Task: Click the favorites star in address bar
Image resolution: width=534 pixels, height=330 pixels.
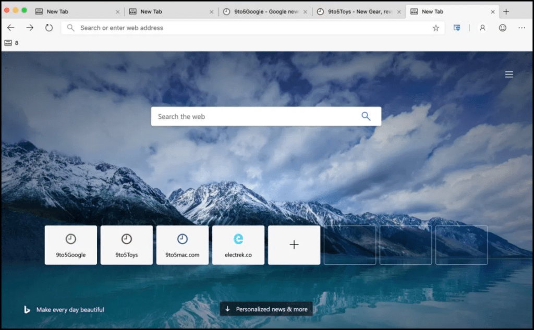Action: pos(436,28)
